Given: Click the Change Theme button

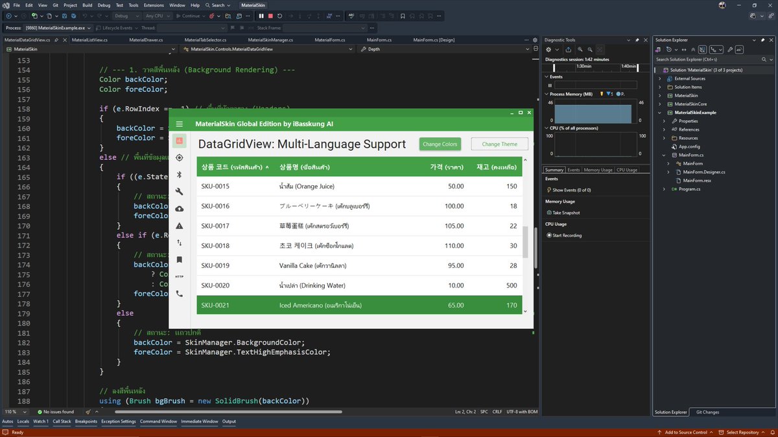Looking at the screenshot, I should coord(500,144).
